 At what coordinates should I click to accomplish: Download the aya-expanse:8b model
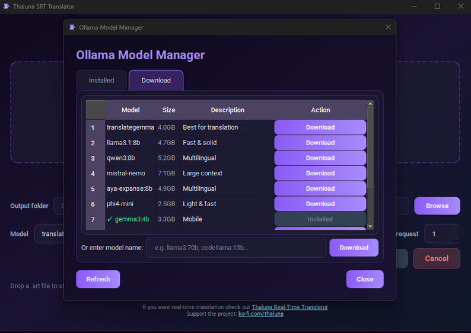coord(320,188)
